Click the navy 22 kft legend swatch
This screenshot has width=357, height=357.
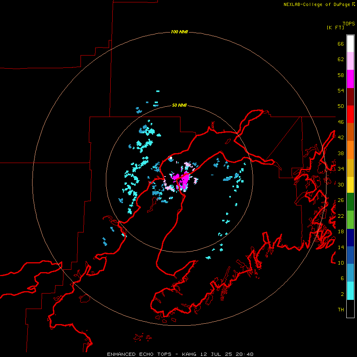pyautogui.click(x=350, y=238)
